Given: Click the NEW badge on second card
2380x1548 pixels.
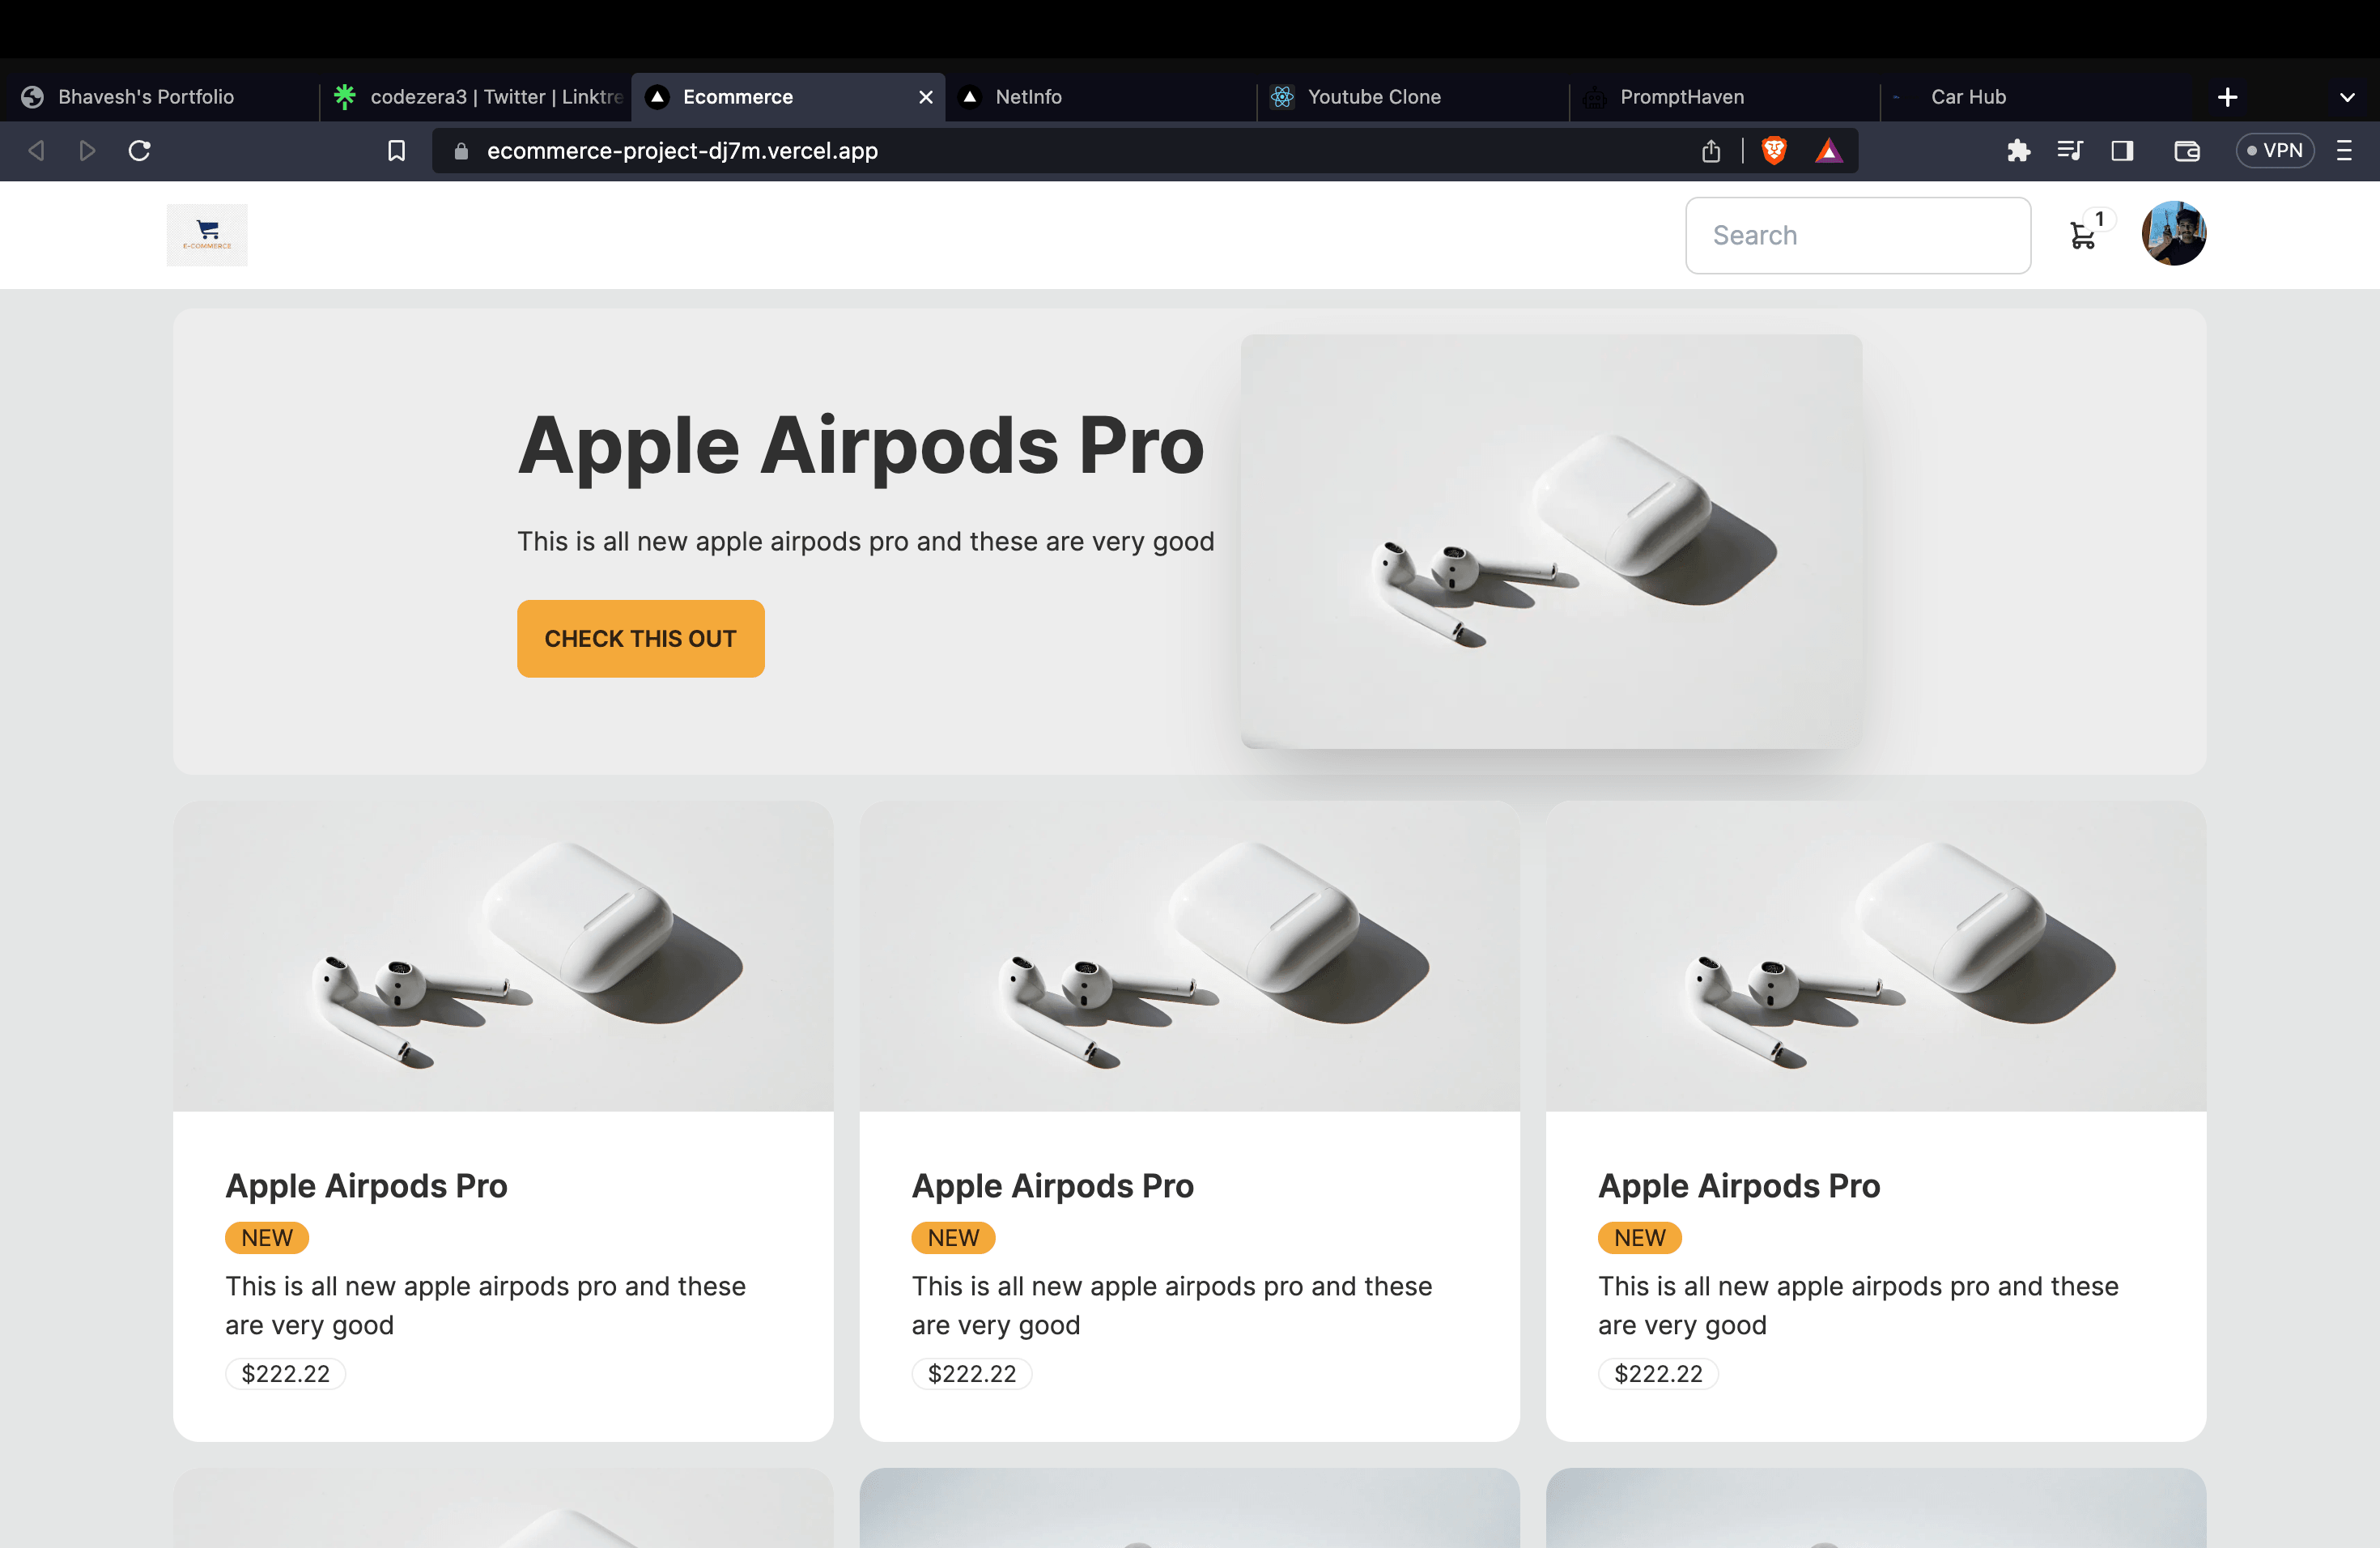Looking at the screenshot, I should (953, 1238).
